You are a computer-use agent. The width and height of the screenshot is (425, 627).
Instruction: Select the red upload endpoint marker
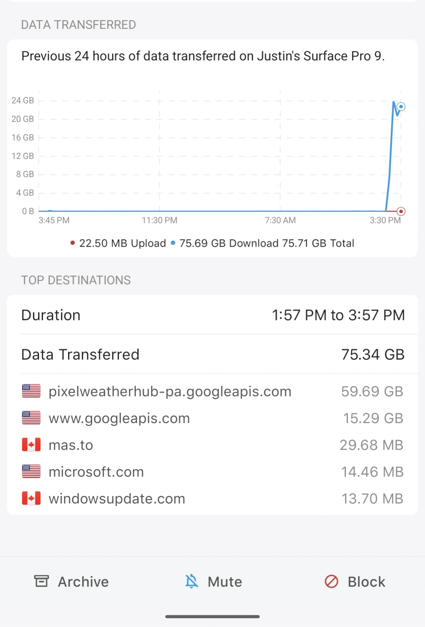(x=401, y=211)
